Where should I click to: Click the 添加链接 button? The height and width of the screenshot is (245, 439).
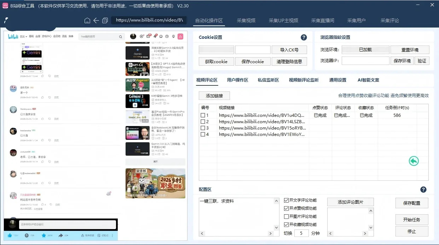coord(214,96)
